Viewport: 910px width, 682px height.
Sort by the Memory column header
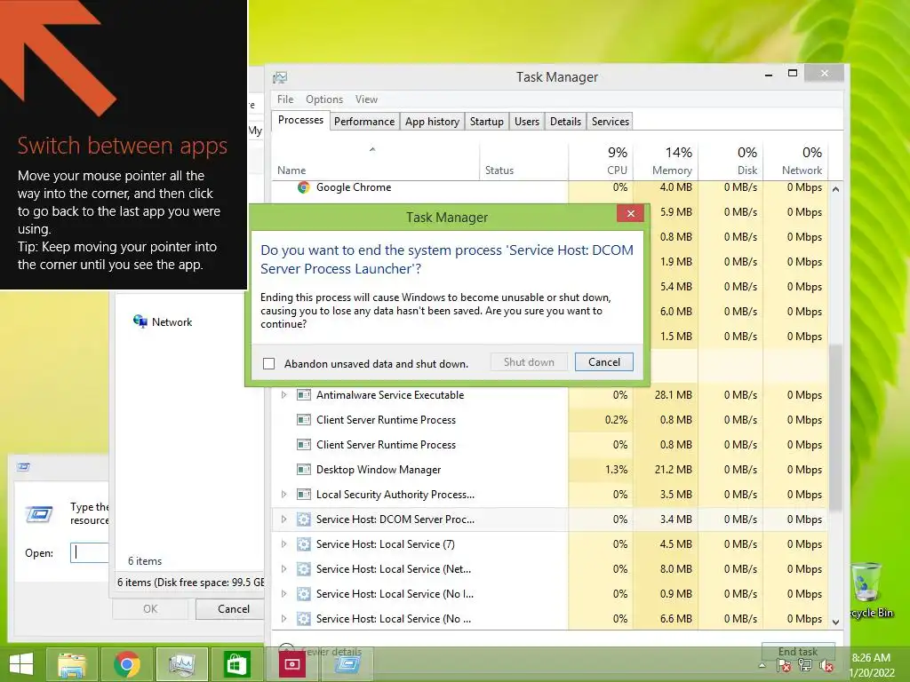coord(665,162)
